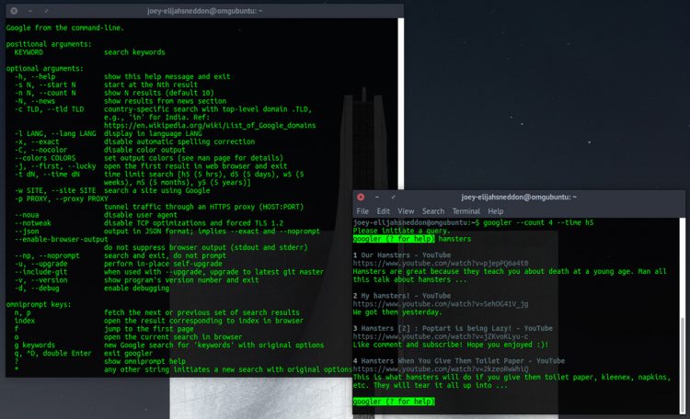Click the 'Please initiate a query.' line
Image resolution: width=690 pixels, height=419 pixels.
click(402, 231)
